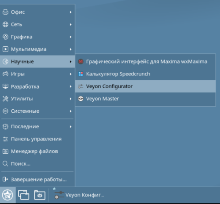Expand the Игры submenu arrow
Viewport: 220px width, 204px height.
71,74
